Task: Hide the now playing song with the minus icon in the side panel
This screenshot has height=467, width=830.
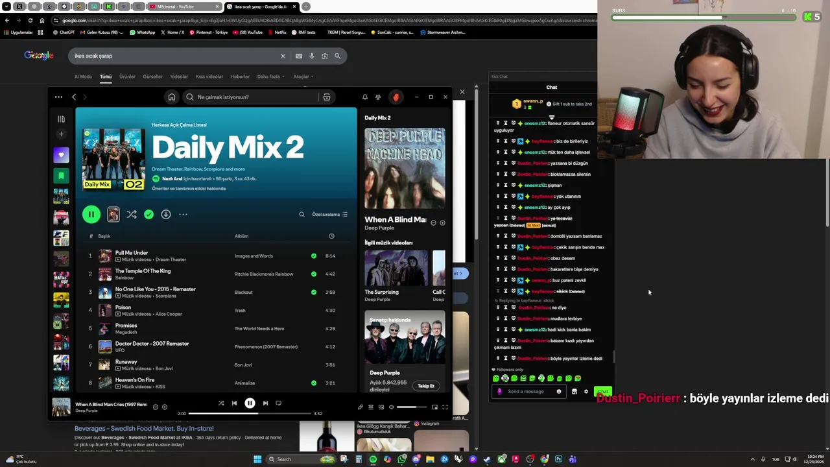Action: pos(434,223)
